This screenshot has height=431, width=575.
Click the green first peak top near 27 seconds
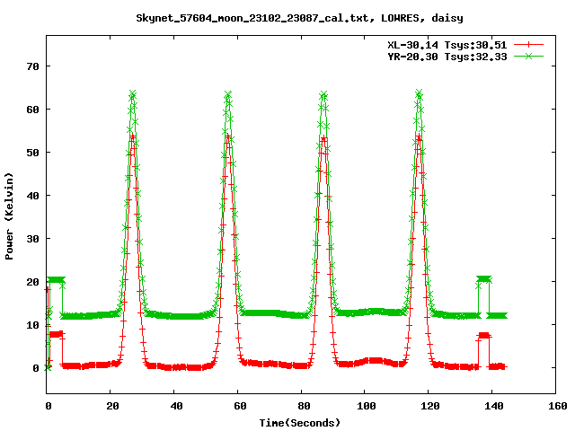coord(133,93)
